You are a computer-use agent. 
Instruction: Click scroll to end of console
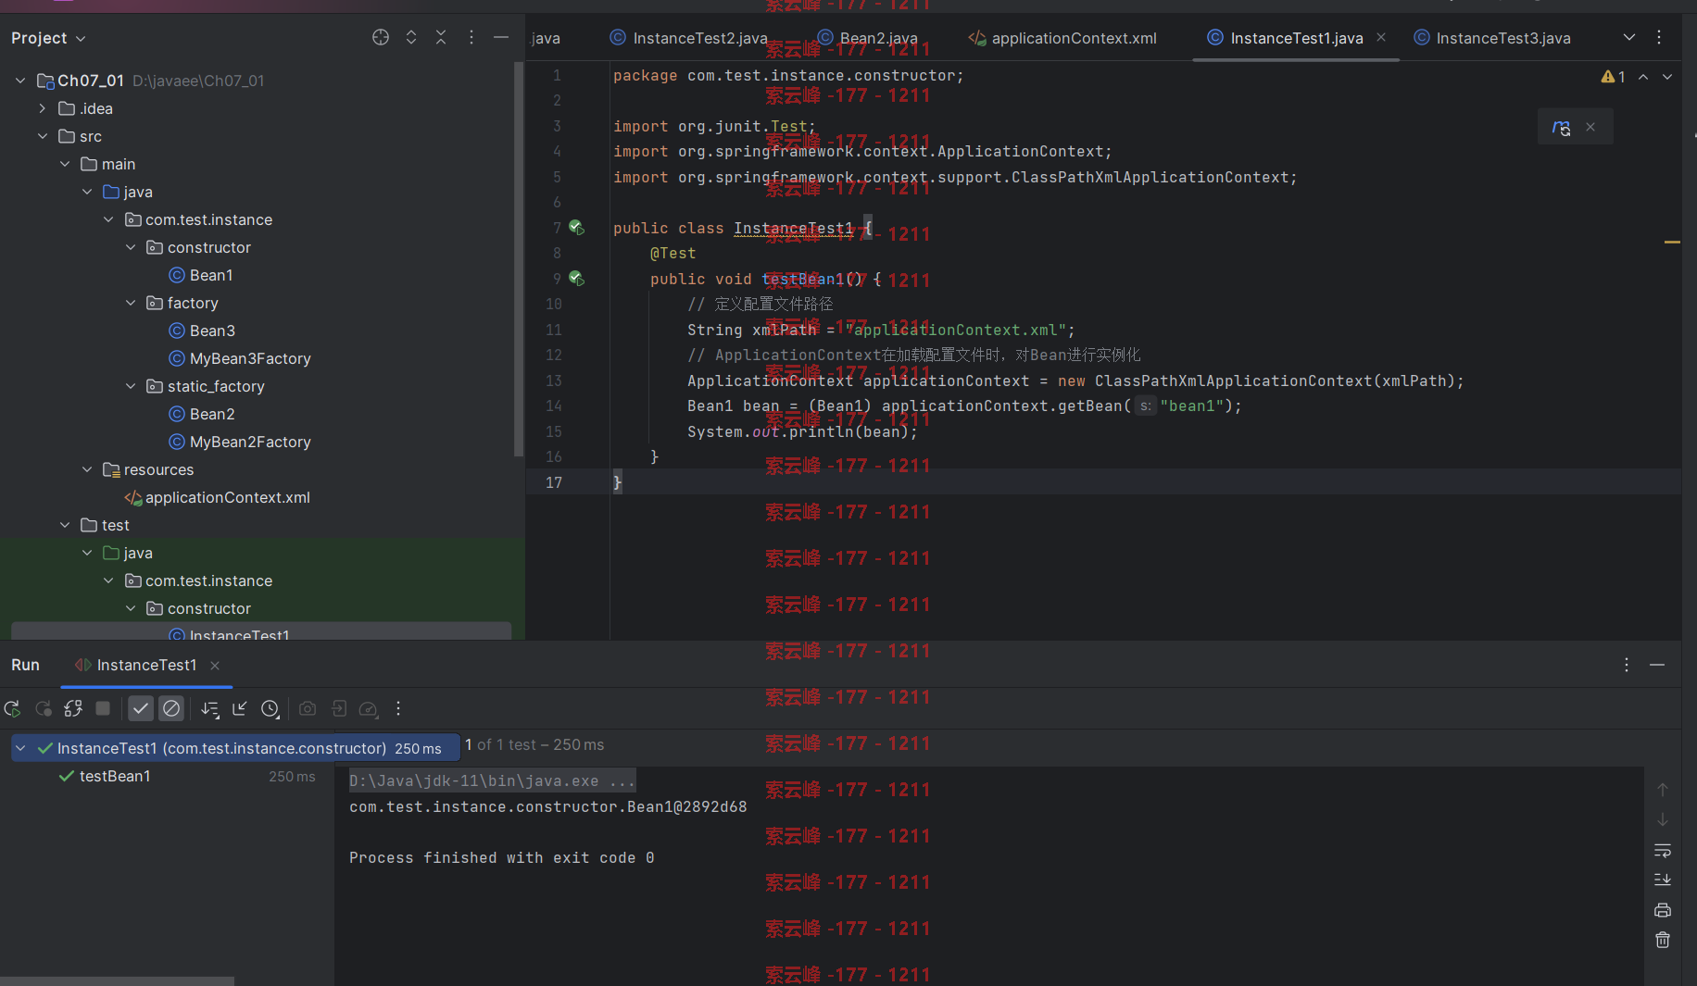click(1663, 880)
